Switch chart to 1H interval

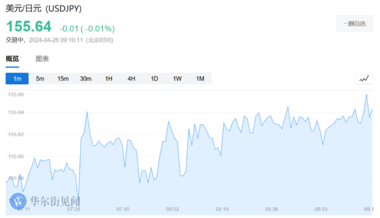coord(109,79)
